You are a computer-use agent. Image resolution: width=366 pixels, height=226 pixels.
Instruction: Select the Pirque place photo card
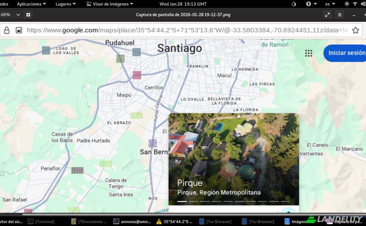click(x=234, y=159)
